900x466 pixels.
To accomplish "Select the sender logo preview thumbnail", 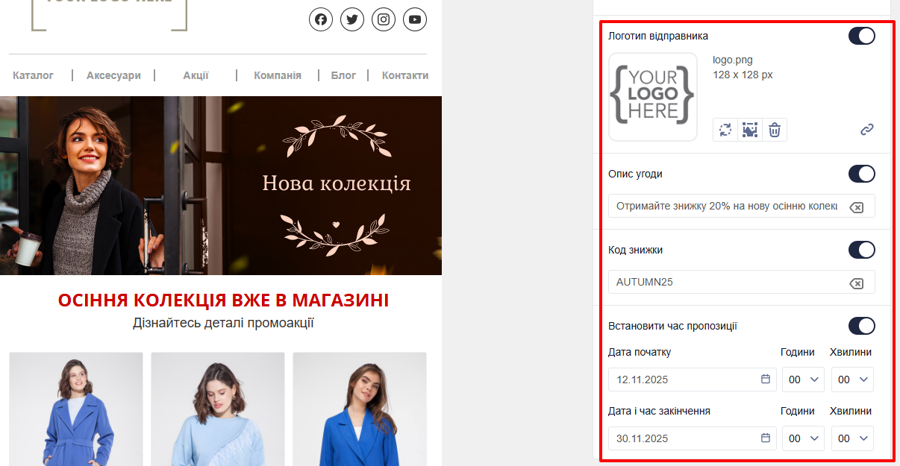I will (x=653, y=97).
